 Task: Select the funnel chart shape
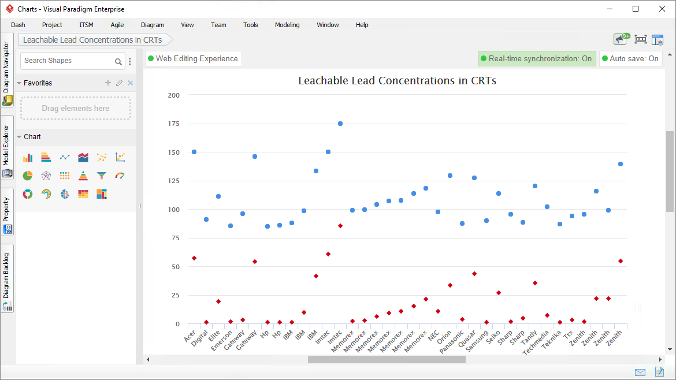(x=102, y=176)
